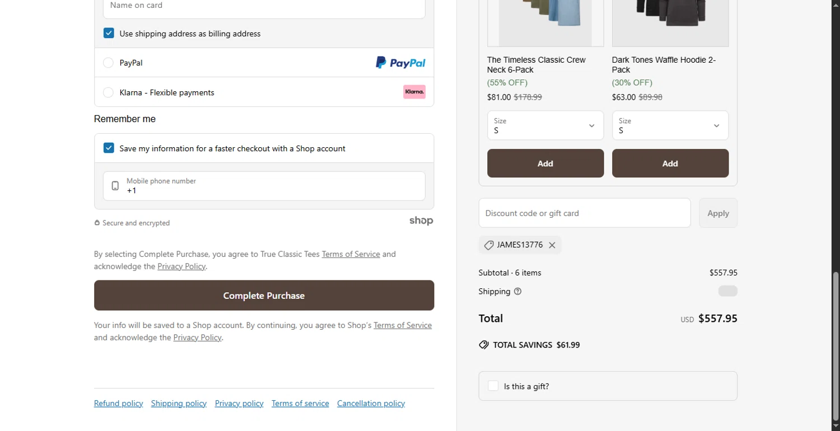This screenshot has height=431, width=840.
Task: Click the page vertical scrollbar thumb
Action: tap(836, 347)
